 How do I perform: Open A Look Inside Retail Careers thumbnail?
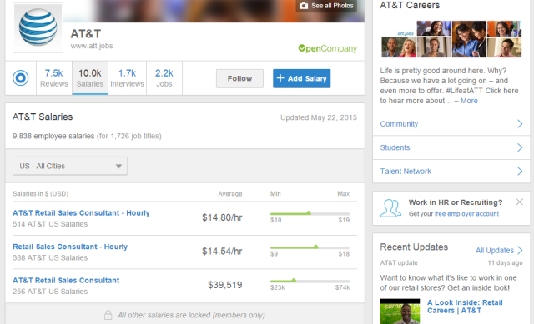pyautogui.click(x=400, y=312)
